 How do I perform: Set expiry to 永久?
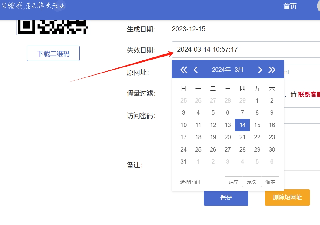click(x=252, y=182)
